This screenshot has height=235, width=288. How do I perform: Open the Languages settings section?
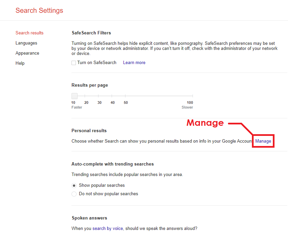tap(26, 43)
